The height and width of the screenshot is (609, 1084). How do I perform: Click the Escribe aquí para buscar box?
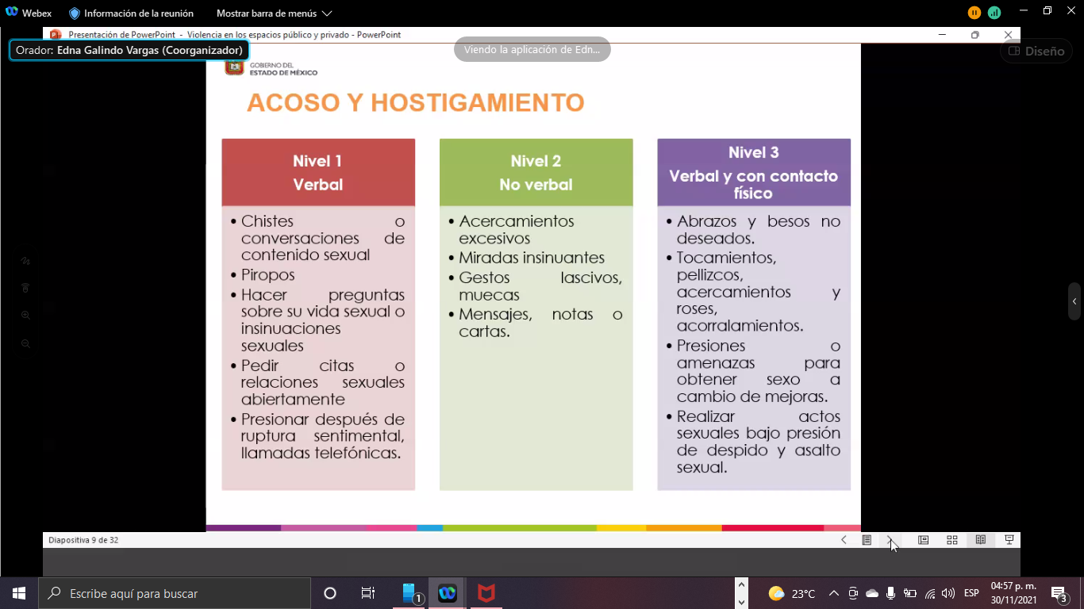pos(175,593)
